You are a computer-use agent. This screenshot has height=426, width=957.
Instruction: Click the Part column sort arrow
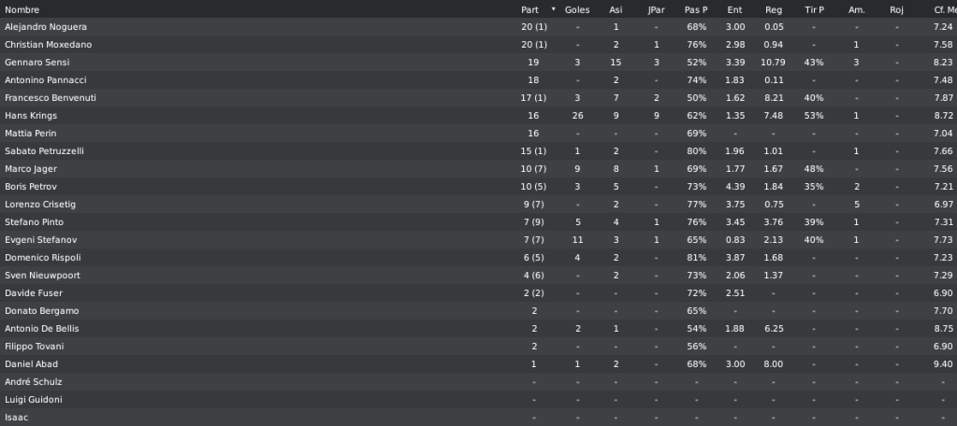pos(554,9)
